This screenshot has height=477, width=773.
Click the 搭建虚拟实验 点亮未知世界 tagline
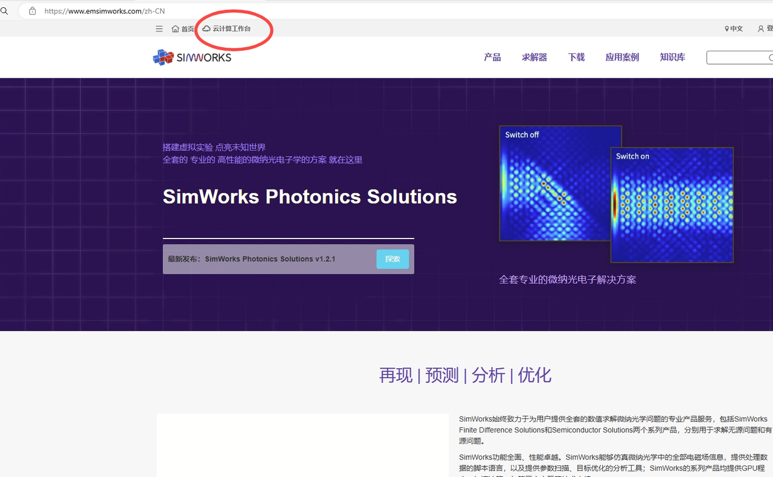pos(214,147)
